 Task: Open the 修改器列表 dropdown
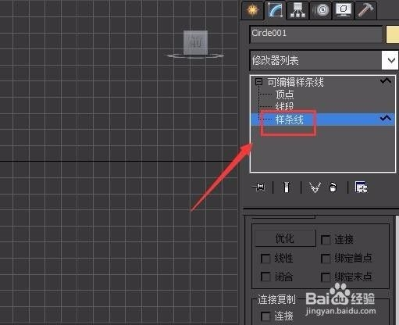[324, 60]
